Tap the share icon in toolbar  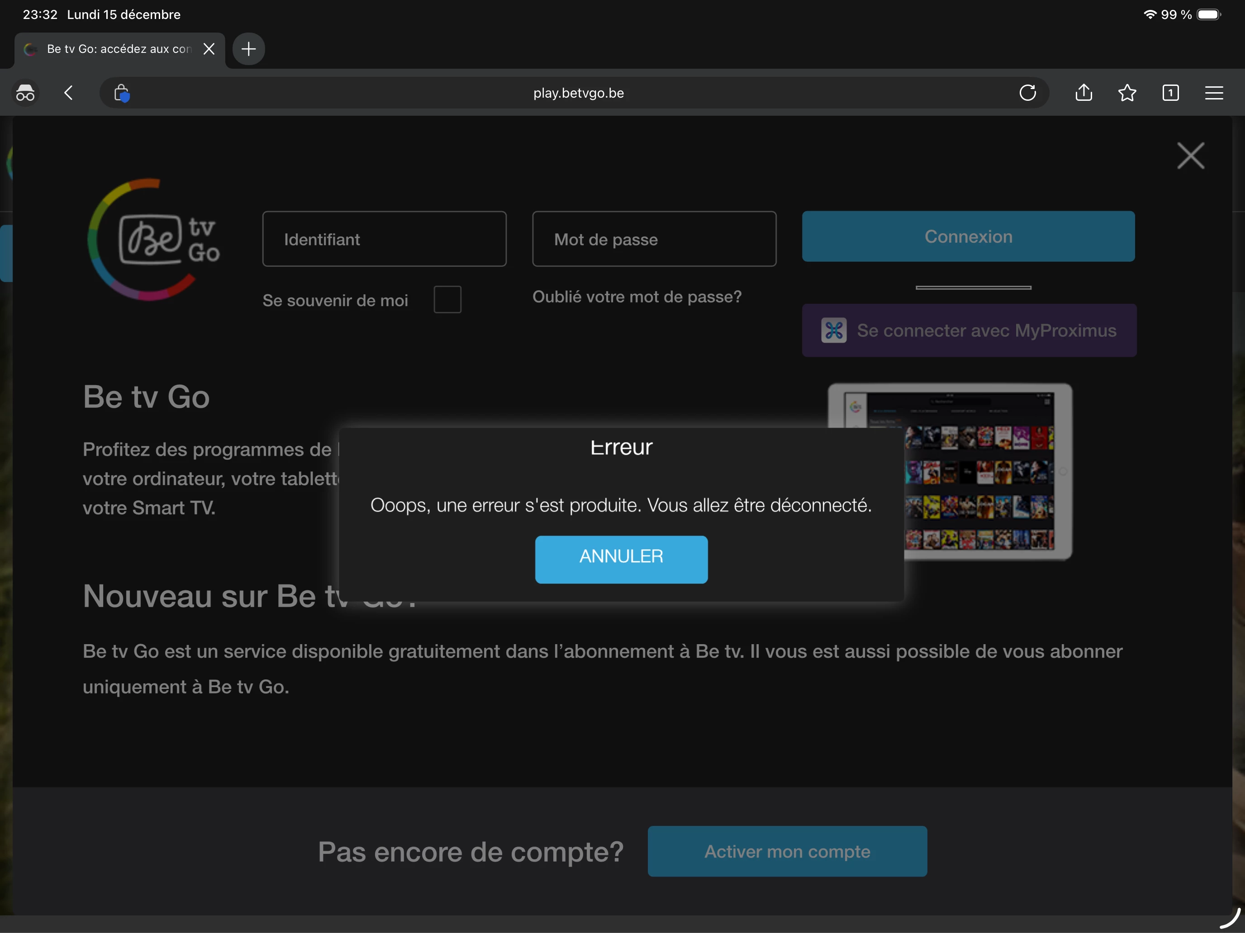click(1083, 93)
